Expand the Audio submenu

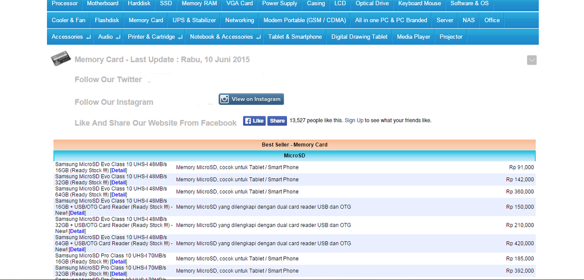(109, 37)
